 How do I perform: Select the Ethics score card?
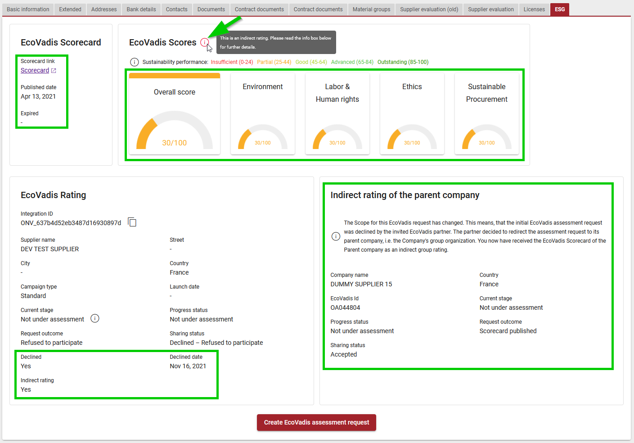(x=412, y=113)
